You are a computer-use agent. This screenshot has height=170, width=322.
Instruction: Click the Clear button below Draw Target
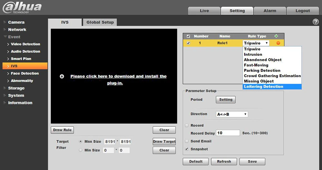(x=164, y=150)
